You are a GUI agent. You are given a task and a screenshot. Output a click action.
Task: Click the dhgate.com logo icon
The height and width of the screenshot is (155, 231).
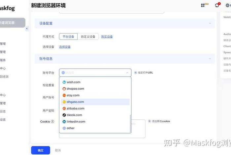(x=64, y=102)
